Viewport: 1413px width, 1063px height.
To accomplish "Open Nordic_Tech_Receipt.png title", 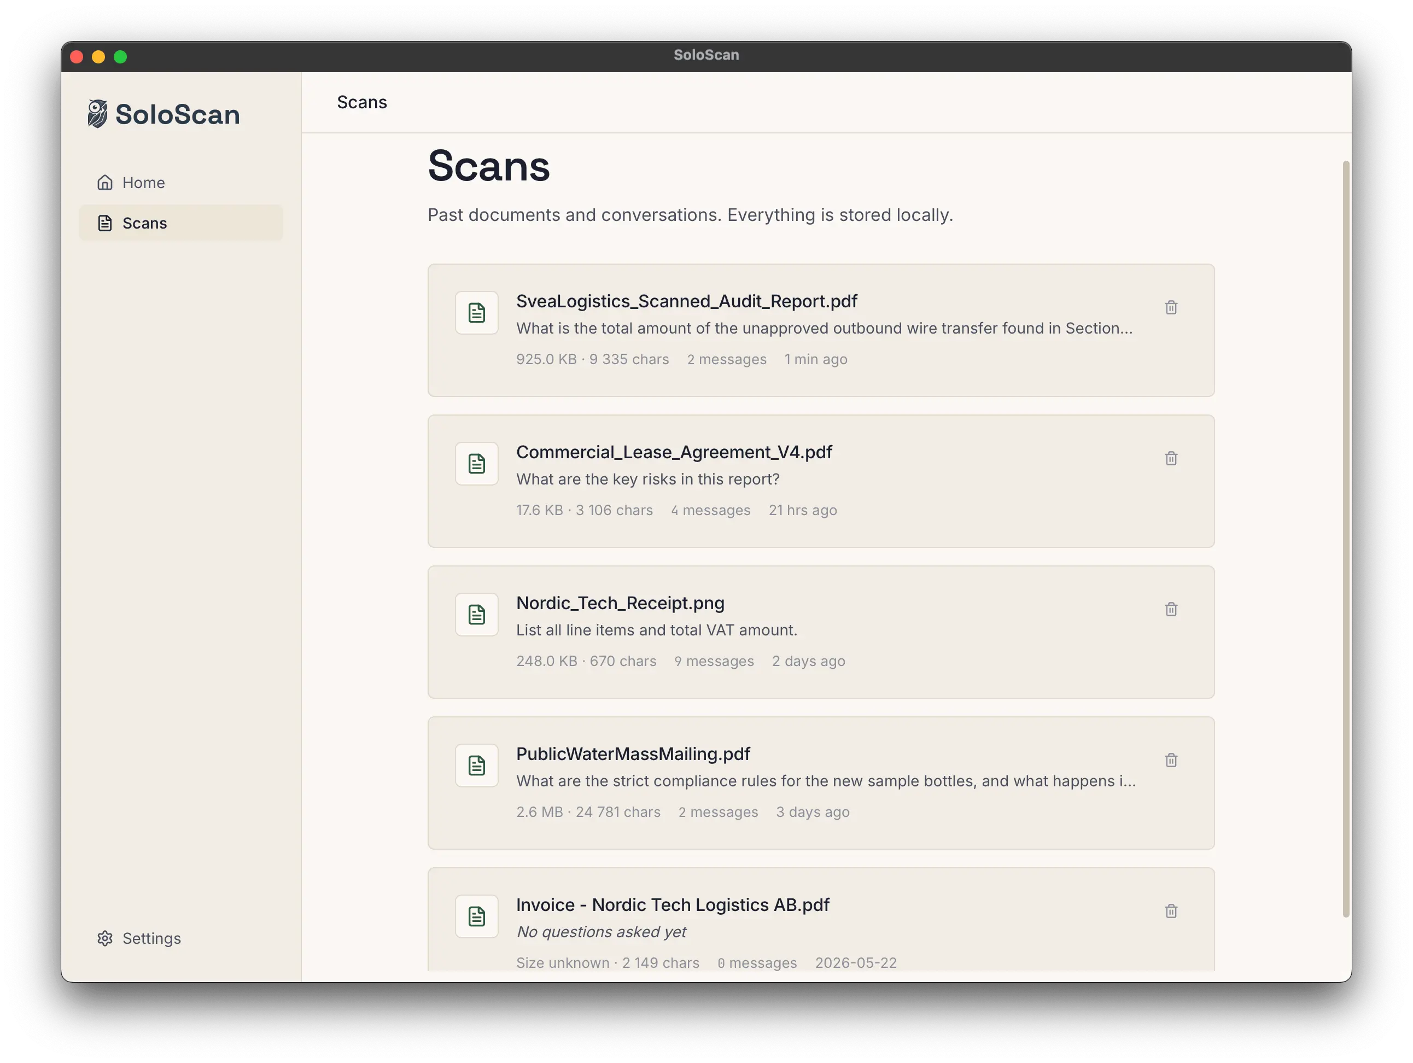I will [x=620, y=603].
